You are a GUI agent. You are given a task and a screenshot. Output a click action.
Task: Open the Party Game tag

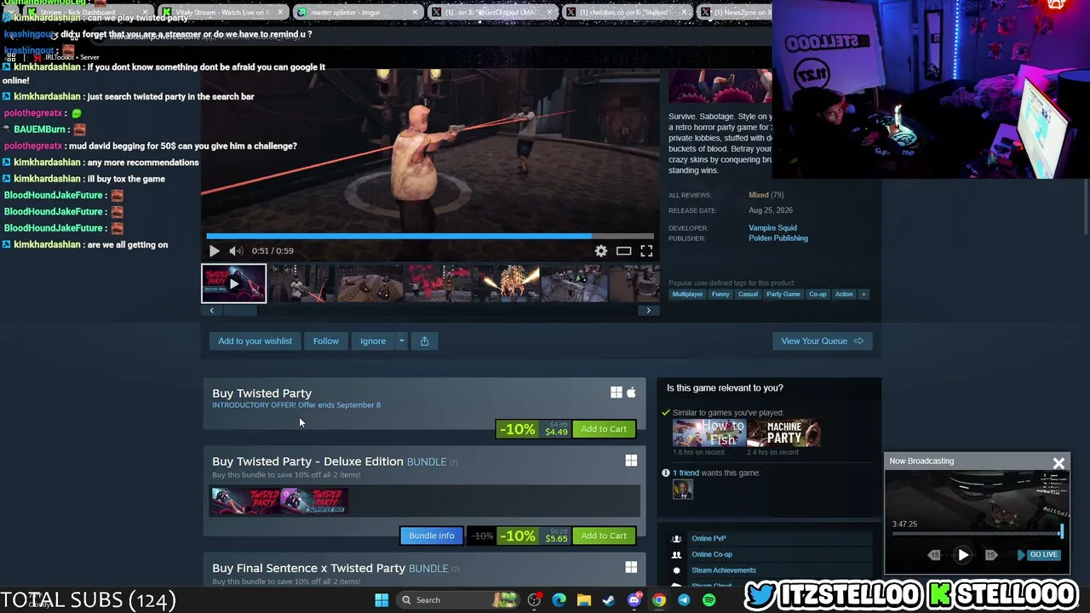(x=783, y=295)
